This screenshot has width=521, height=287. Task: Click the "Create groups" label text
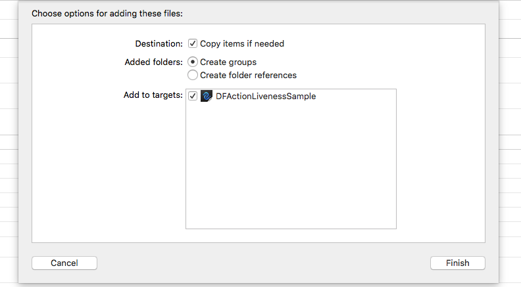[x=228, y=62]
